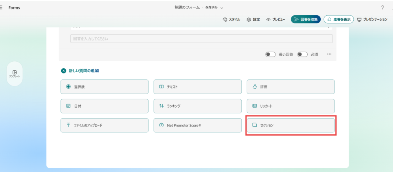
Task: Click the Collect responses (回答を収集) button
Action: (306, 19)
